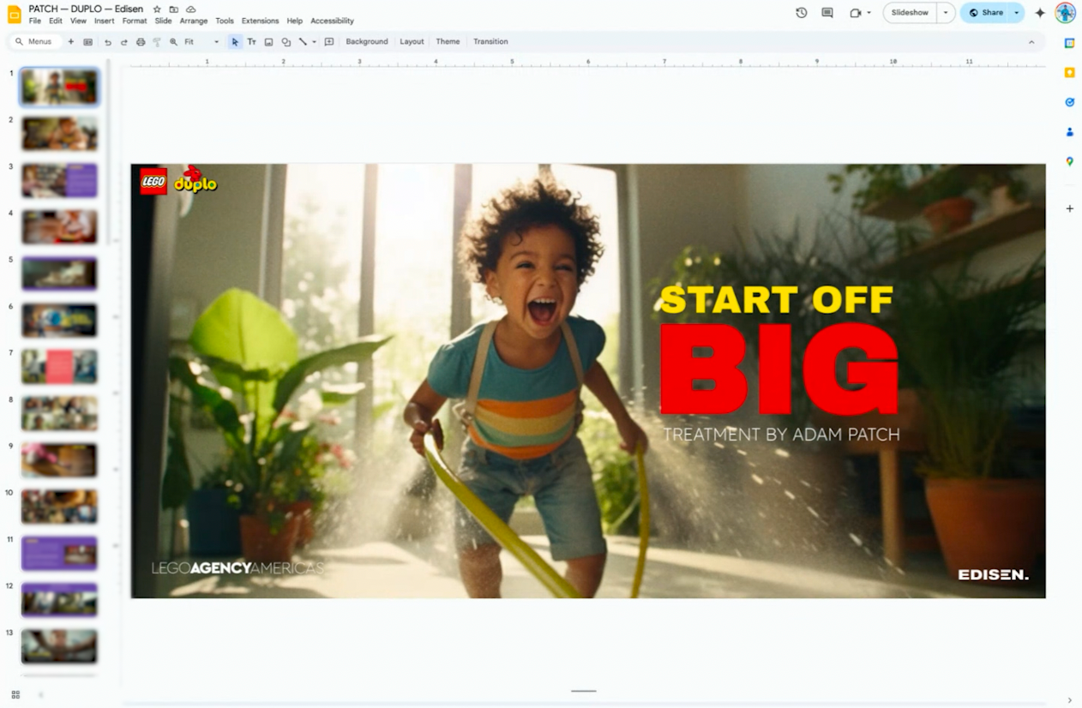1082x708 pixels.
Task: Choose the Insert image tool
Action: tap(268, 42)
